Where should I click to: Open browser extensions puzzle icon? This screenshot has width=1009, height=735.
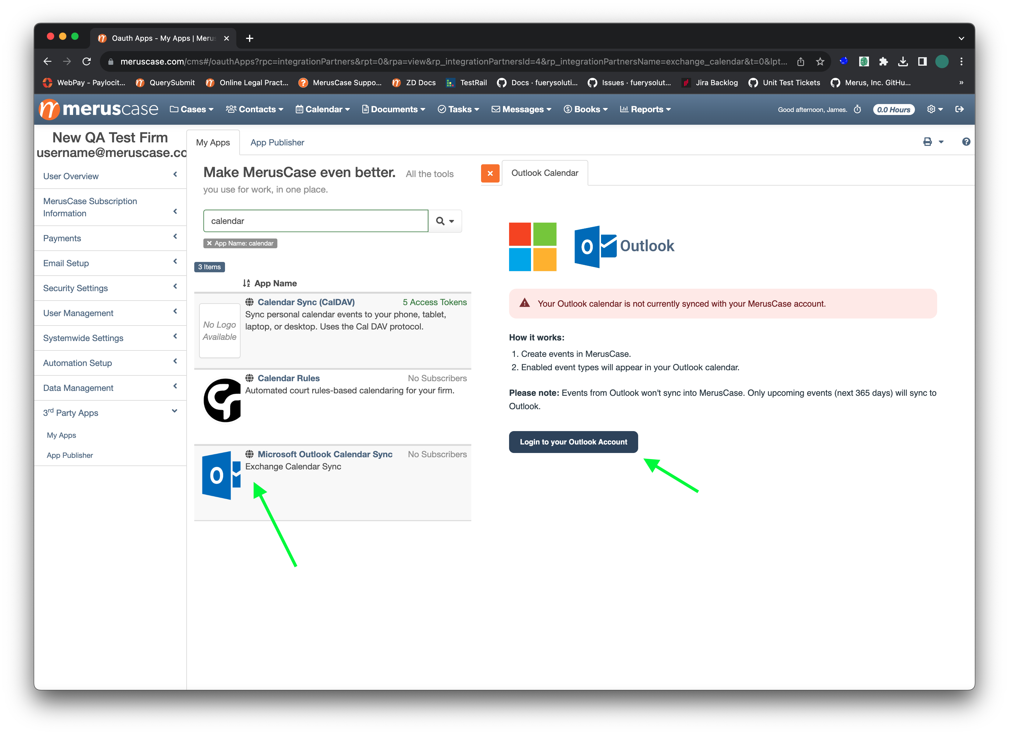[884, 61]
